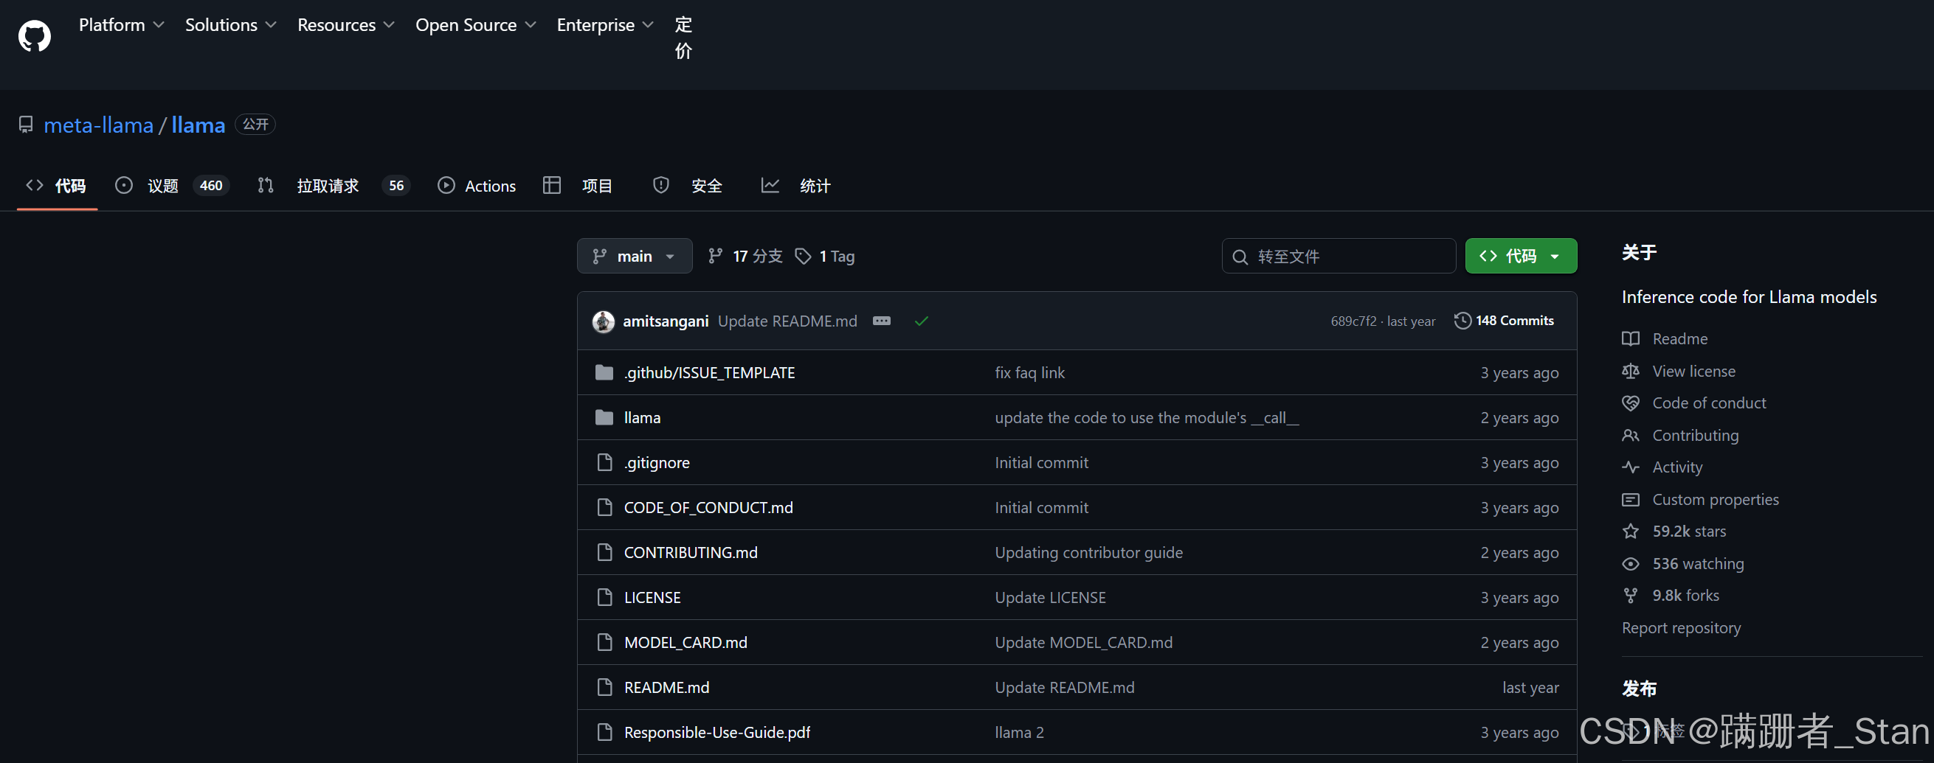This screenshot has height=763, width=1934.
Task: Expand the Open Source menu
Action: tap(475, 25)
